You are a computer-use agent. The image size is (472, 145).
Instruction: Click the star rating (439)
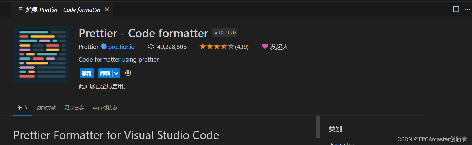pyautogui.click(x=224, y=47)
